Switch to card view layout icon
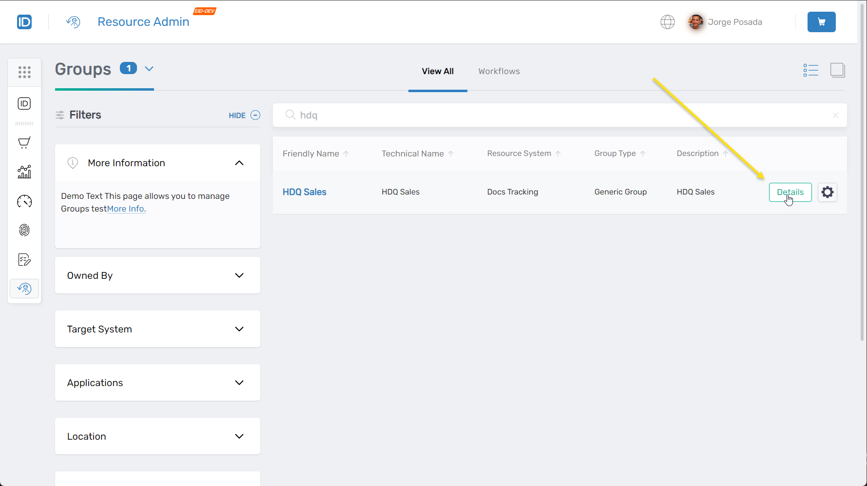Image resolution: width=867 pixels, height=486 pixels. 837,70
